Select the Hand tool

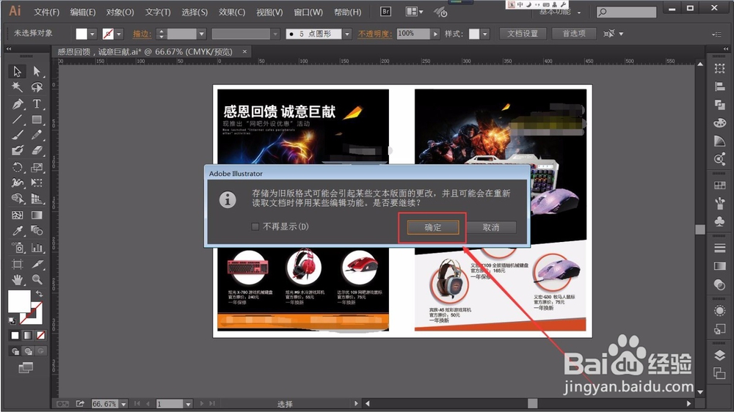18,279
